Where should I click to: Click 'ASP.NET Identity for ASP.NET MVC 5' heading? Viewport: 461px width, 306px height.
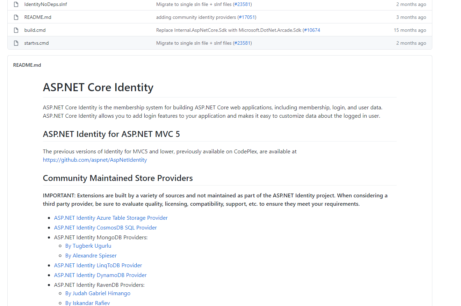tap(111, 134)
